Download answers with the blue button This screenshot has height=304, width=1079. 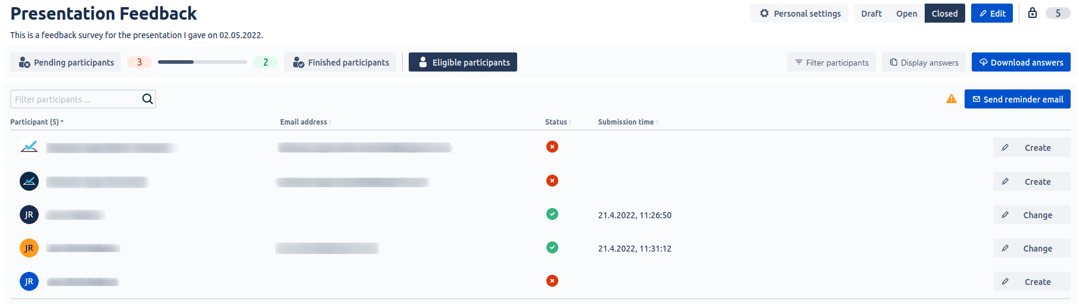(1021, 62)
